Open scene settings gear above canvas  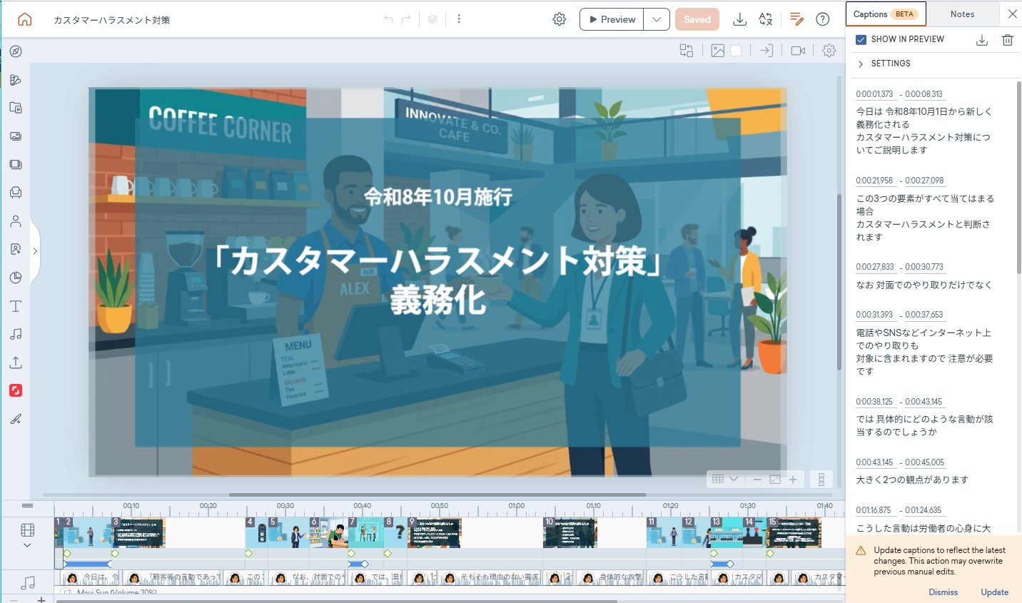click(829, 51)
